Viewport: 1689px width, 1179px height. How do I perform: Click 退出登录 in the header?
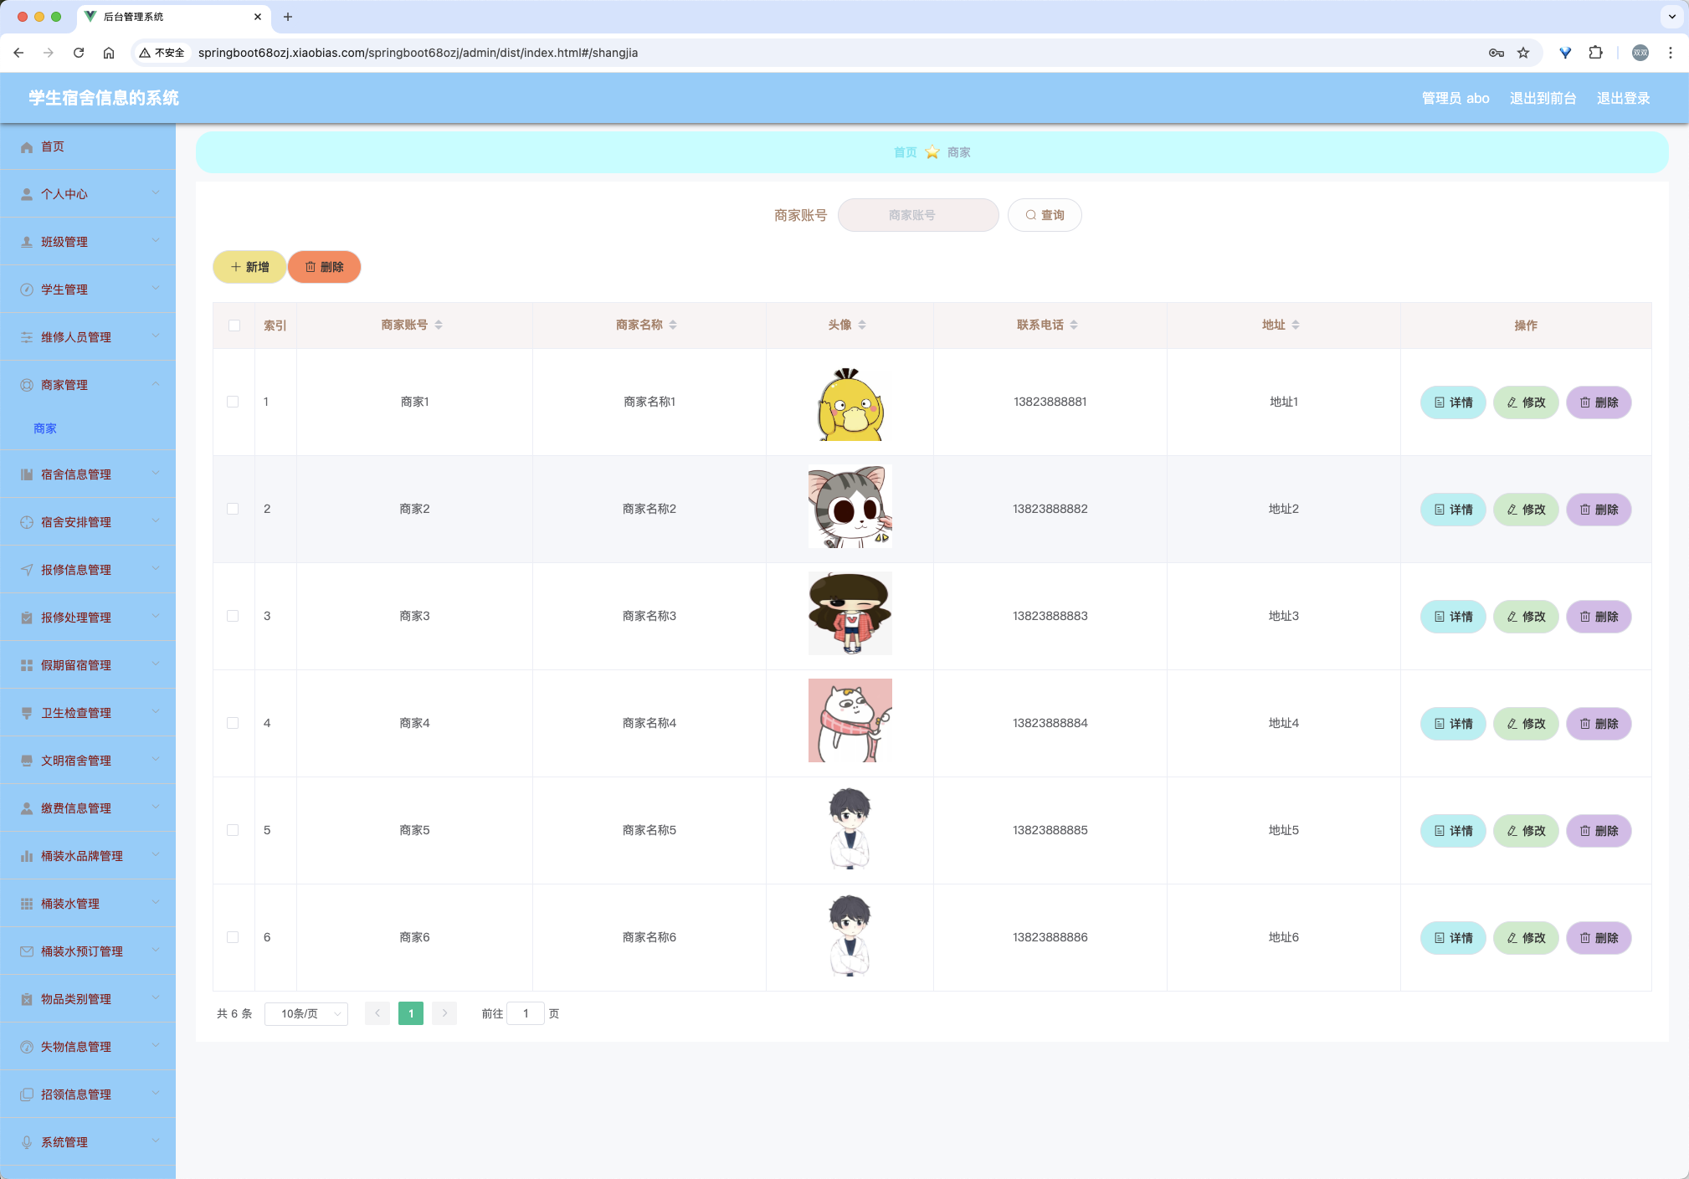click(1623, 99)
